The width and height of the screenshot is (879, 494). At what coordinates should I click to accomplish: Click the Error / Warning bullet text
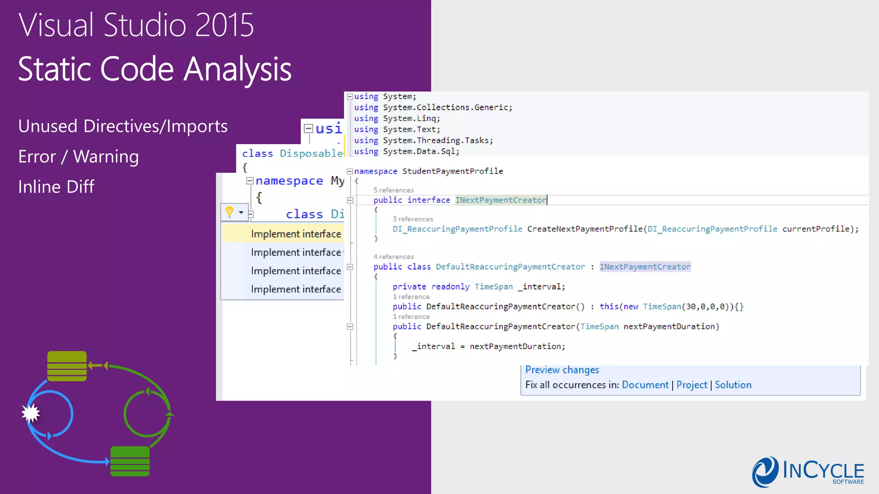coord(79,157)
